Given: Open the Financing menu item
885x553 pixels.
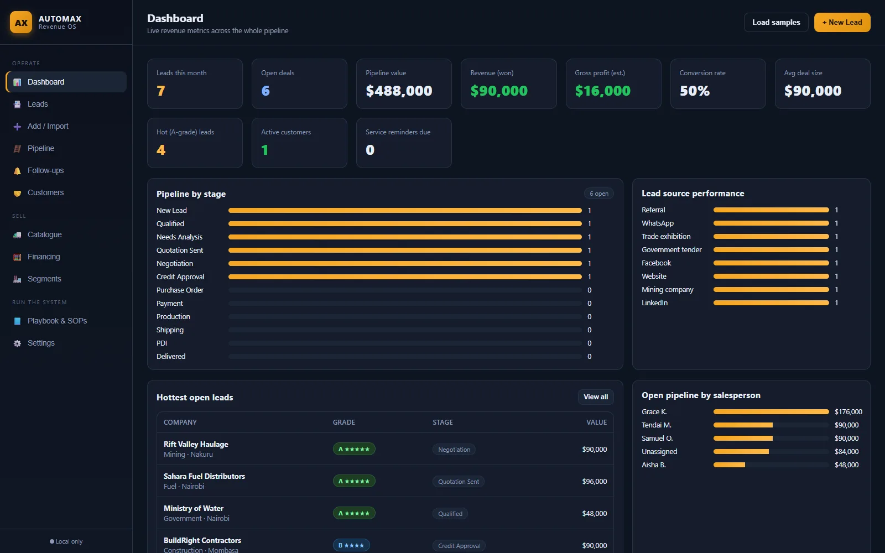Looking at the screenshot, I should tap(66, 257).
